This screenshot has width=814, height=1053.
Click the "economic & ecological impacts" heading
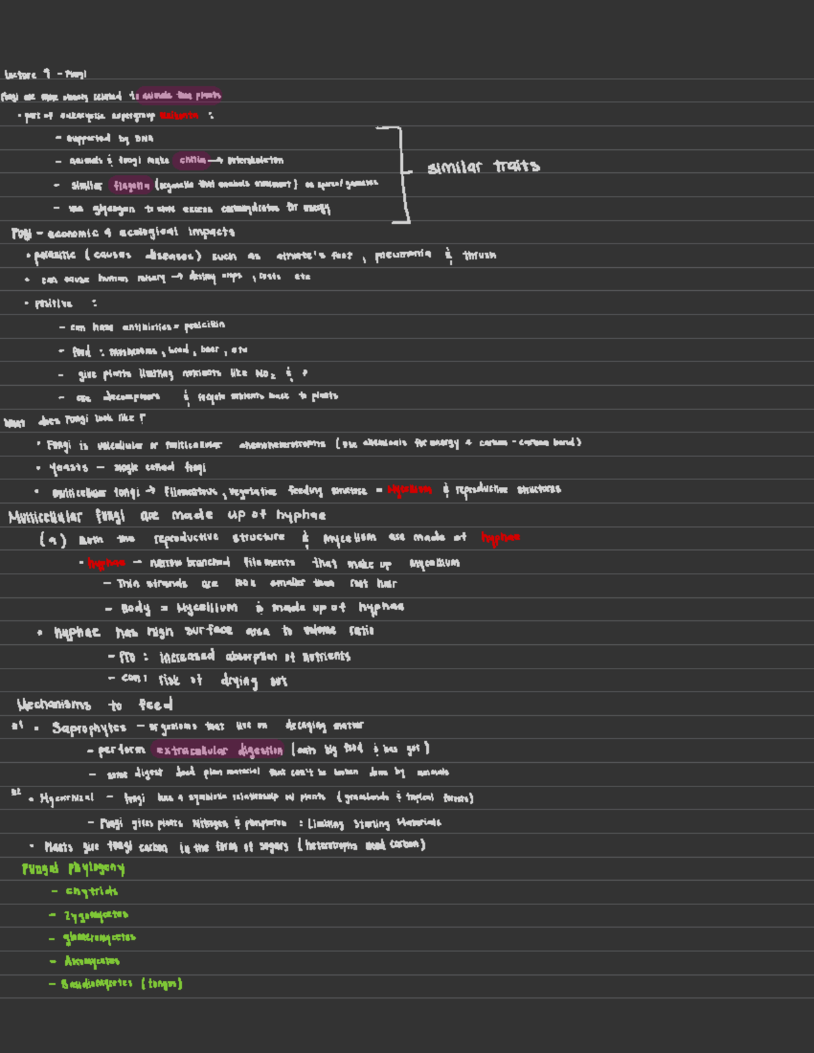point(140,233)
